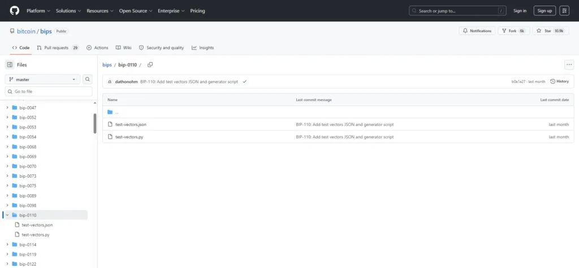Open the appearance settings icon near Sign up
579x268 pixels.
tap(564, 11)
